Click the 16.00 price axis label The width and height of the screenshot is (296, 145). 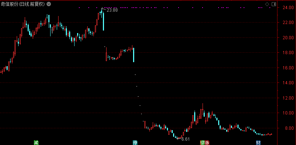pyautogui.click(x=288, y=68)
